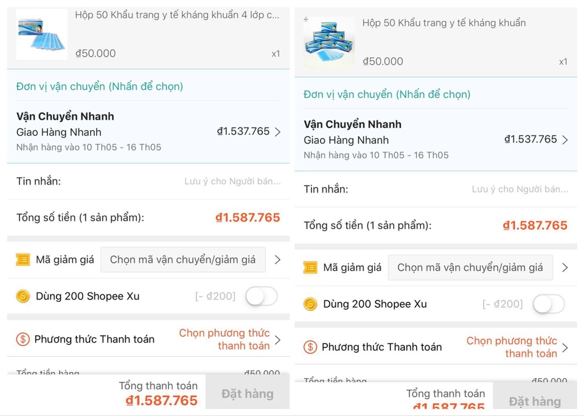Enable Dùng 200 Shopee Xu in right order
Image resolution: width=584 pixels, height=416 pixels.
[548, 304]
